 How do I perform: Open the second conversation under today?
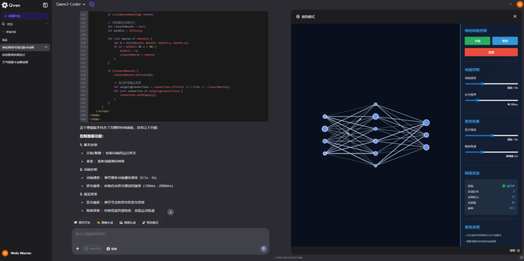(x=14, y=54)
